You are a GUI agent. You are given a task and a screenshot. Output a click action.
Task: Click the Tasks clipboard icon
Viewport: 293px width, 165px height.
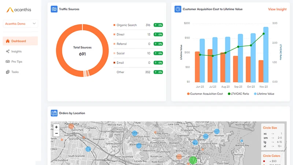tap(8, 72)
